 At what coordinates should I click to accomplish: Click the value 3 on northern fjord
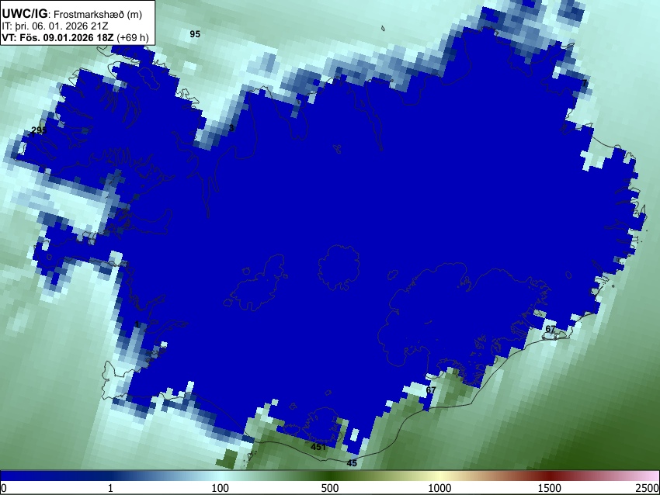pyautogui.click(x=231, y=128)
